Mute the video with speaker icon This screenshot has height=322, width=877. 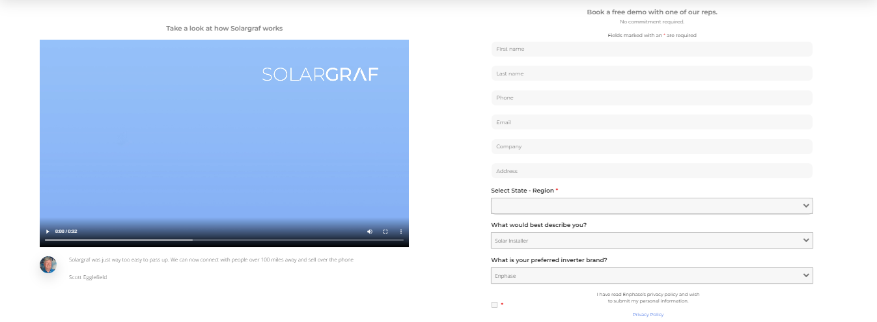pyautogui.click(x=370, y=232)
